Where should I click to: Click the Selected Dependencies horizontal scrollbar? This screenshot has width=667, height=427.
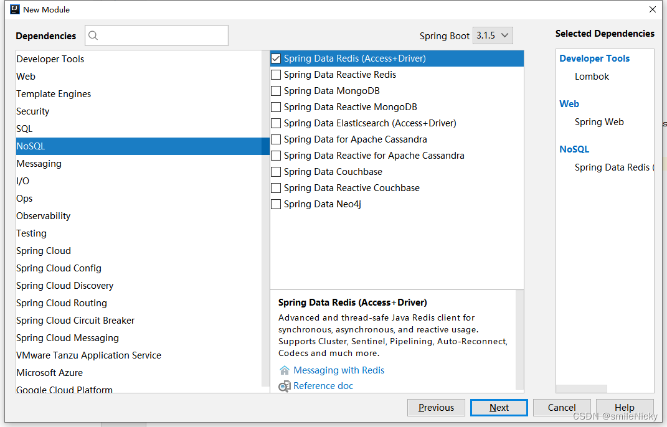click(582, 389)
